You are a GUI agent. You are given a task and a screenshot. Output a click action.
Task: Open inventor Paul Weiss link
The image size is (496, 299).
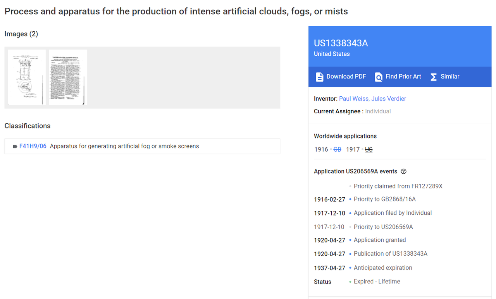[353, 99]
